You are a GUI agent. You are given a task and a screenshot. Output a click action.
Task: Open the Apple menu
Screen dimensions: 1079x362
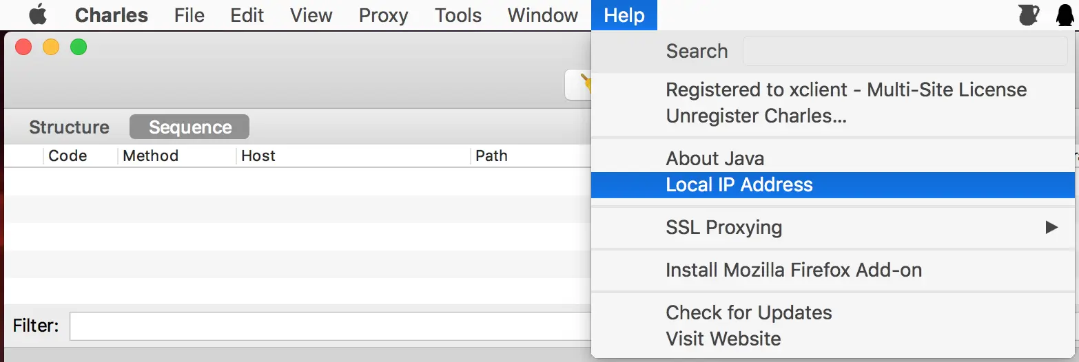(38, 15)
